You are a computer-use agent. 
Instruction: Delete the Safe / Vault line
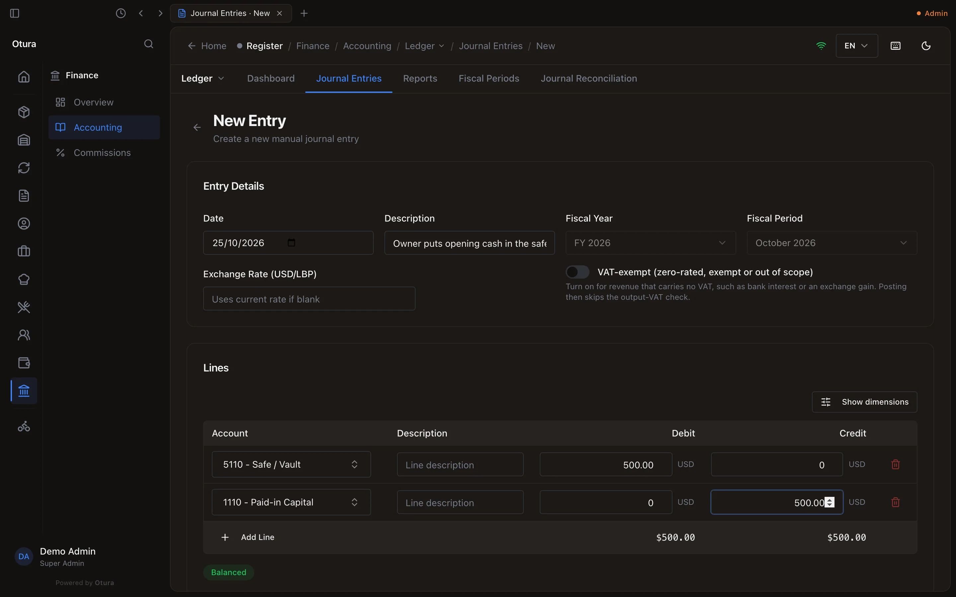(x=896, y=464)
